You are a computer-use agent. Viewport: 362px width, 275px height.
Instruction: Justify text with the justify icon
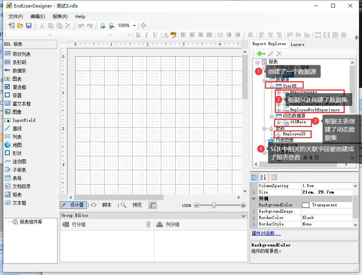pos(209,35)
